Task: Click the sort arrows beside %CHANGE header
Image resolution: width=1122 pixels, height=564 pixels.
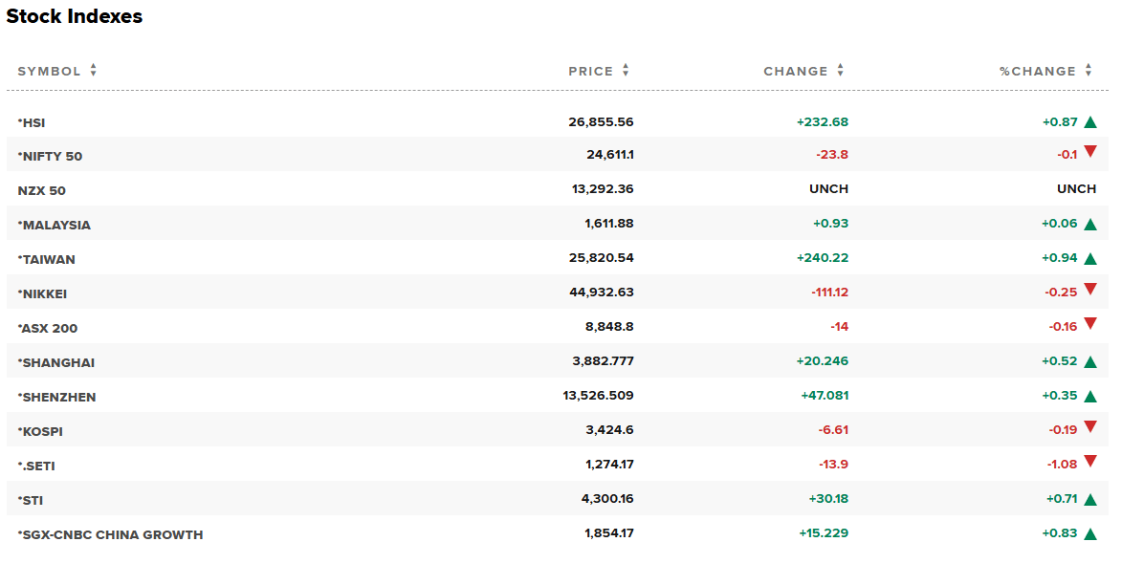Action: [1089, 71]
